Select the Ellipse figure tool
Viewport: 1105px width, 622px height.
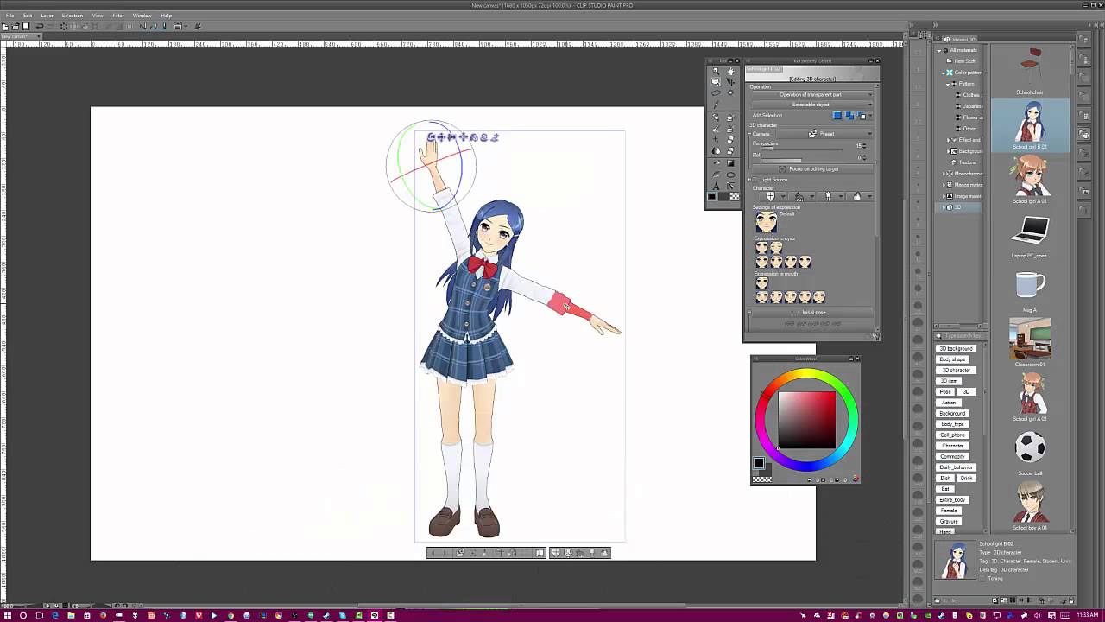(730, 175)
